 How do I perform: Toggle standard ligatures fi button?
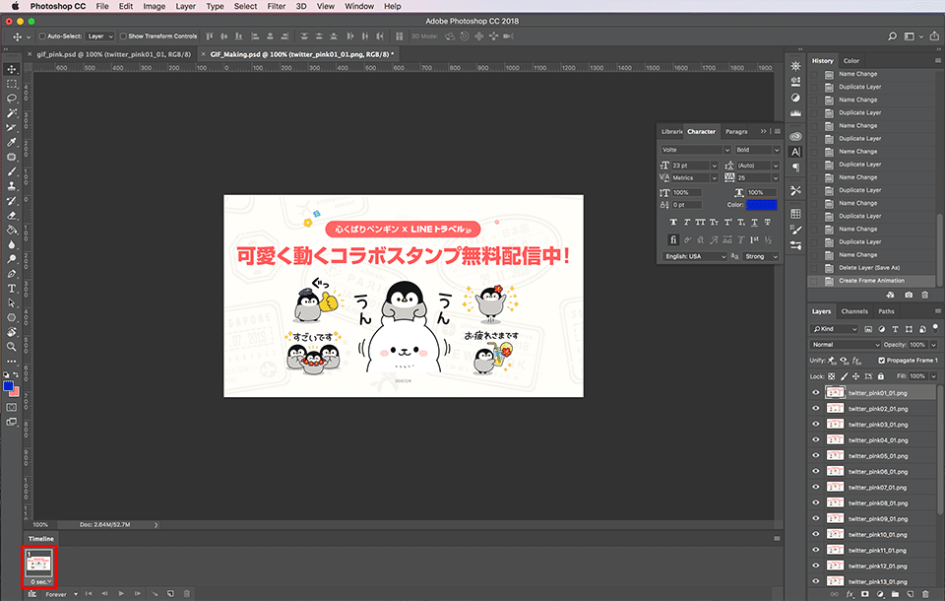[x=673, y=239]
